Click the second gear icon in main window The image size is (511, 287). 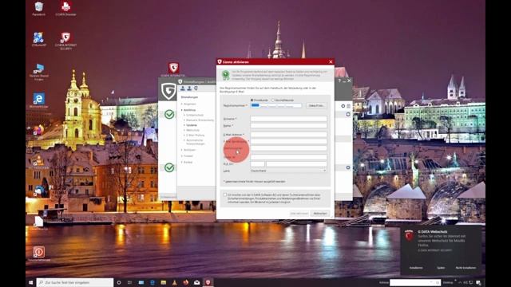point(348,114)
